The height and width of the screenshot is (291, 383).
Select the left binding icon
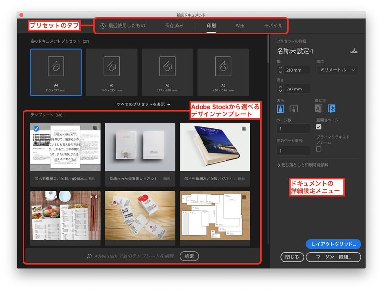click(x=319, y=109)
